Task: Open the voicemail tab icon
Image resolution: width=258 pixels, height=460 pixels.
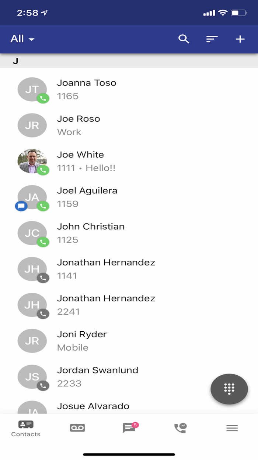Action: click(77, 428)
